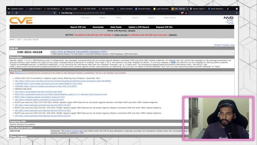The image size is (257, 145).
Task: Switch to the Log4j: It's worse tab
Action: click(x=34, y=9)
